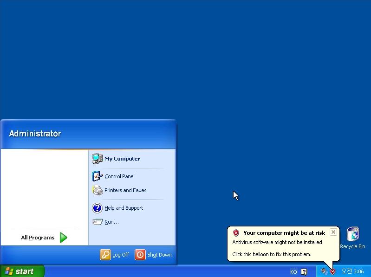Image resolution: width=371 pixels, height=277 pixels.
Task: Click the KO language indicator
Action: tap(293, 272)
